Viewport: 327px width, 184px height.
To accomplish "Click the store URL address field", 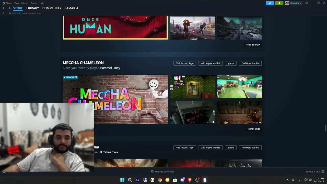I will pos(27,13).
